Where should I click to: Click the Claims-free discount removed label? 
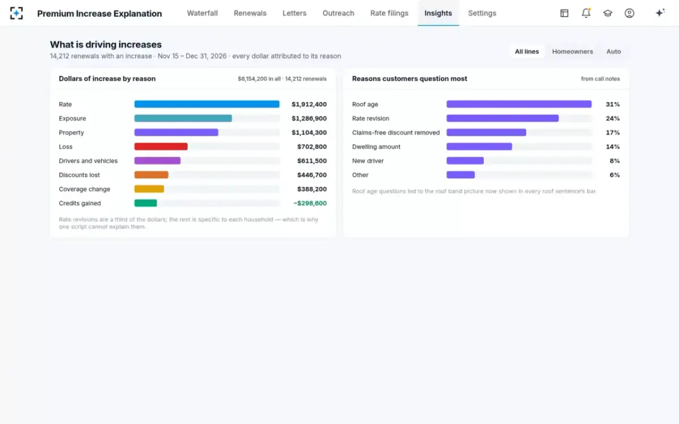[396, 133]
